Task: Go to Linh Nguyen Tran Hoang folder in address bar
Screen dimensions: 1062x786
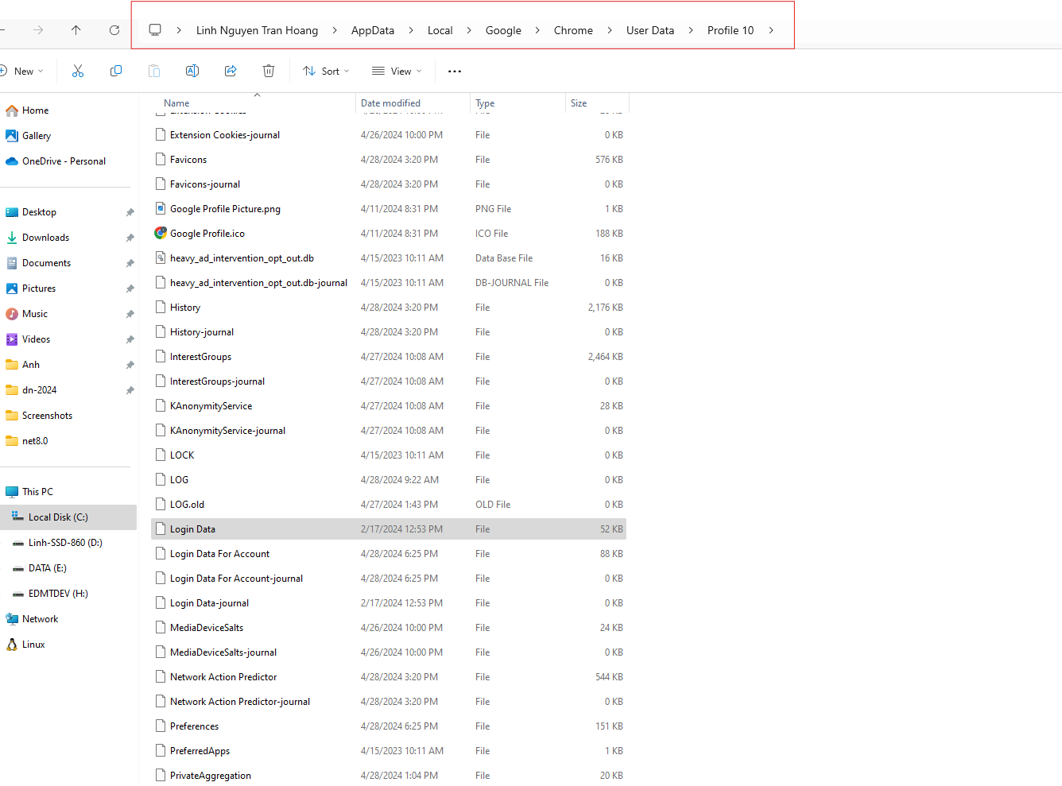Action: (257, 30)
